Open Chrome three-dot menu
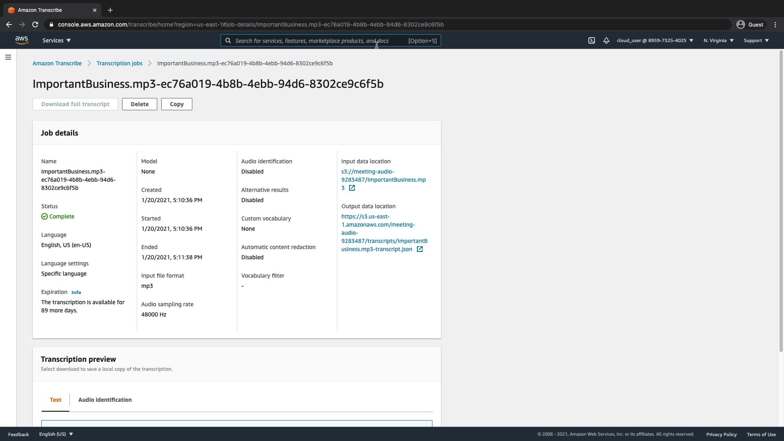Image resolution: width=784 pixels, height=441 pixels. coord(775,24)
